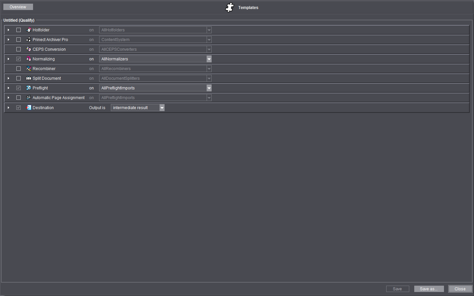The width and height of the screenshot is (474, 296).
Task: Enable the CEPS Conversion checkbox
Action: (x=19, y=49)
